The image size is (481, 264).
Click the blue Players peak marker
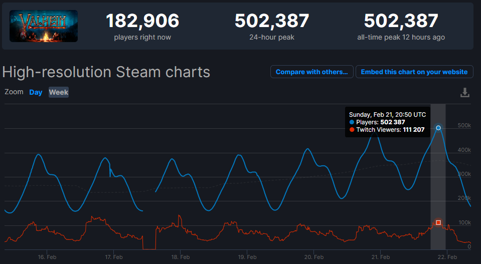[438, 128]
